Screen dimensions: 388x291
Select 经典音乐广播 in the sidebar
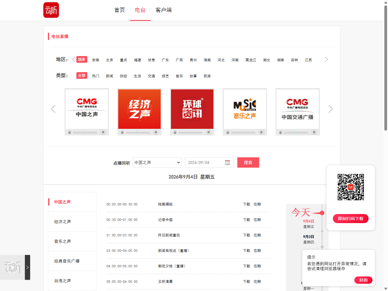click(x=72, y=261)
